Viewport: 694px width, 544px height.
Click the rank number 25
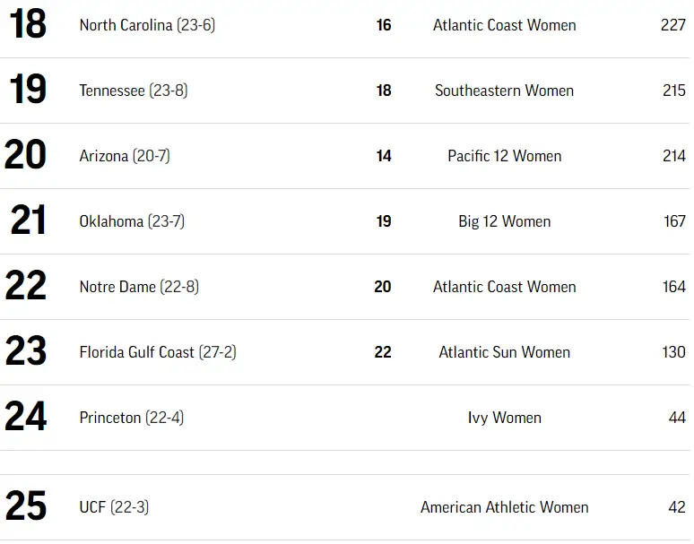point(26,506)
